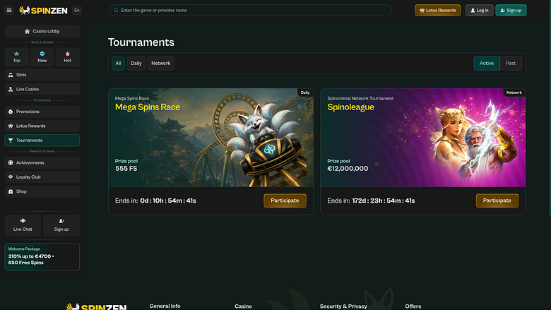Open the Spinoleague banner image

click(x=423, y=138)
